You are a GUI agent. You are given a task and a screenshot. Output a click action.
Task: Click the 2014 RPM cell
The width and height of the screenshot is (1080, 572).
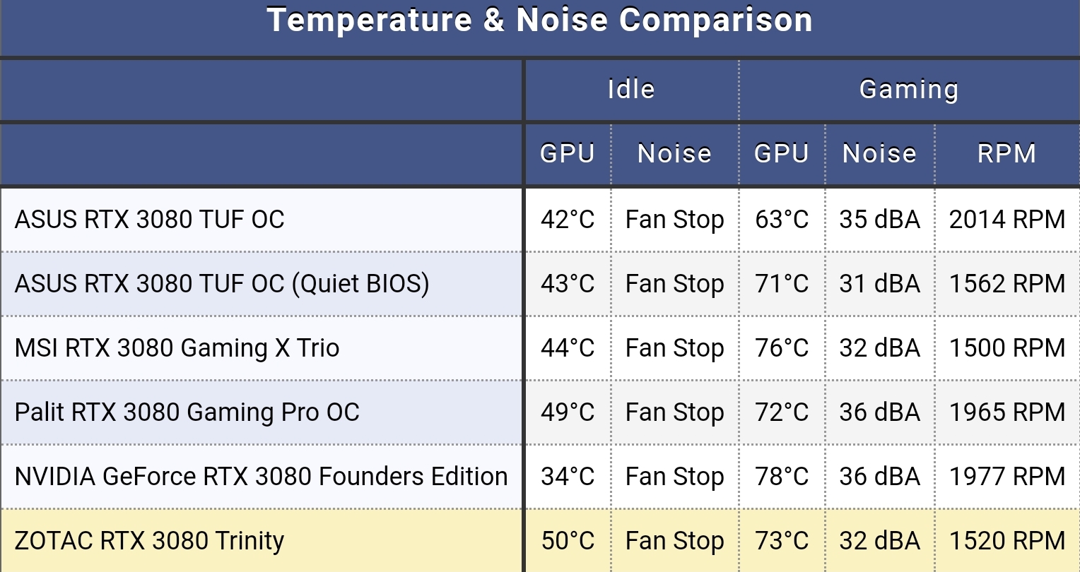pos(1007,220)
